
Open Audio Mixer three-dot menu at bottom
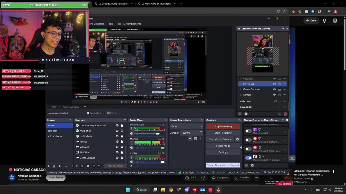point(137,166)
